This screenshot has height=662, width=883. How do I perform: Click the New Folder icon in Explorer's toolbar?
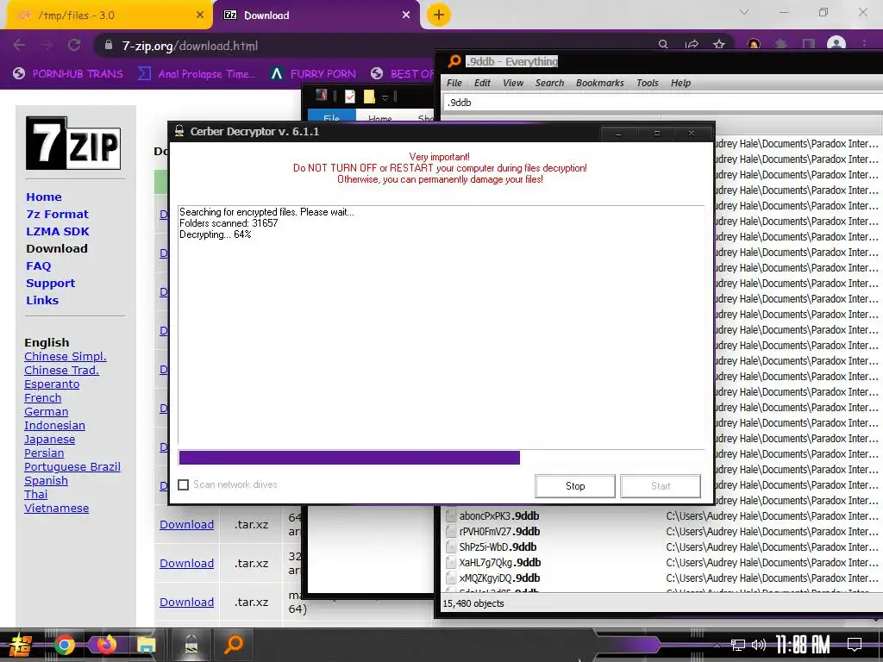(x=369, y=97)
